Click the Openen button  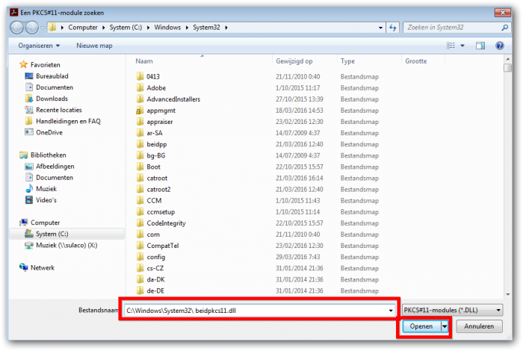click(421, 326)
